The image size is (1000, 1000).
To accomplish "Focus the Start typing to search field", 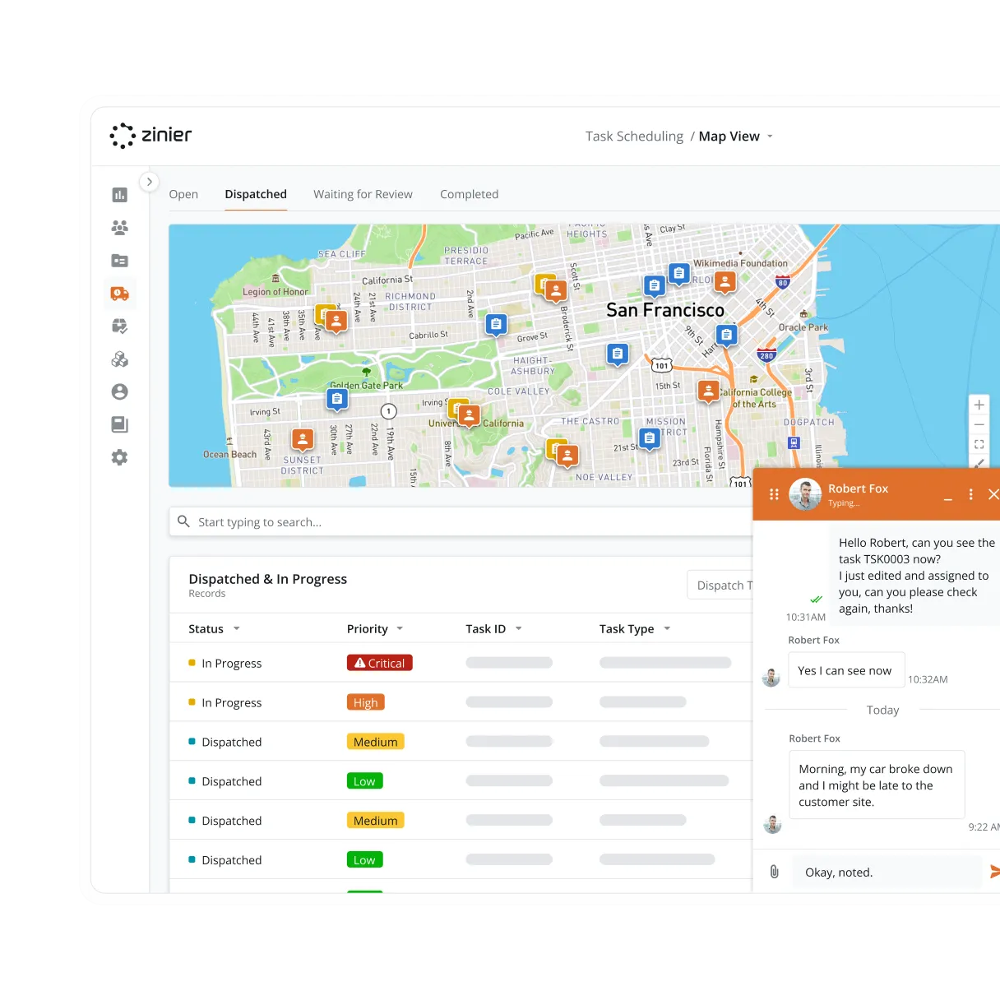I will tap(461, 522).
